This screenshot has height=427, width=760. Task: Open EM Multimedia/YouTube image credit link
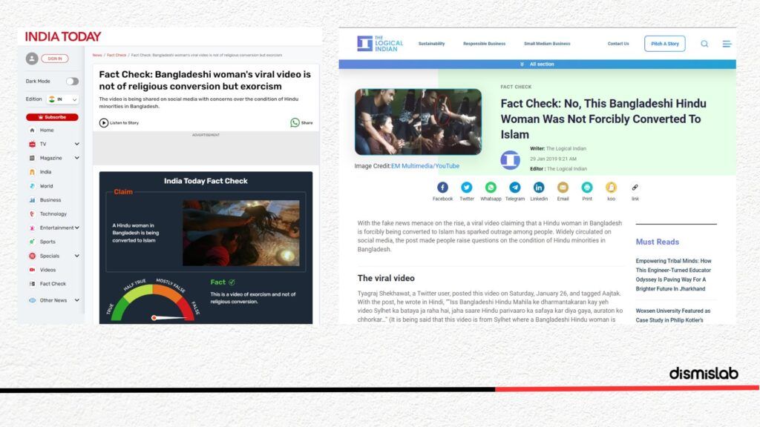click(425, 166)
